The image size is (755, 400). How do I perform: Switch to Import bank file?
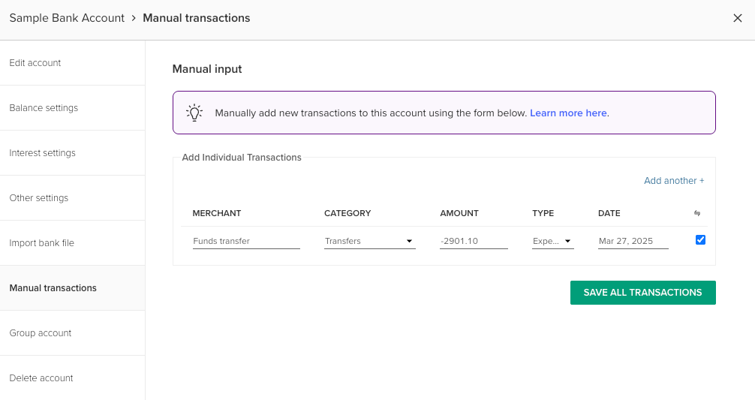72,243
